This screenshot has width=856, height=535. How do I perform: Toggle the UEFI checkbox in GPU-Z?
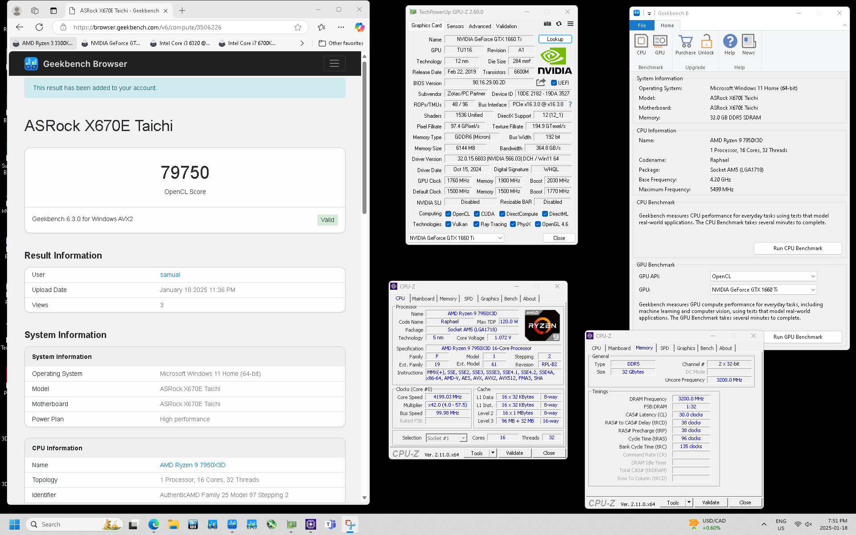click(554, 83)
